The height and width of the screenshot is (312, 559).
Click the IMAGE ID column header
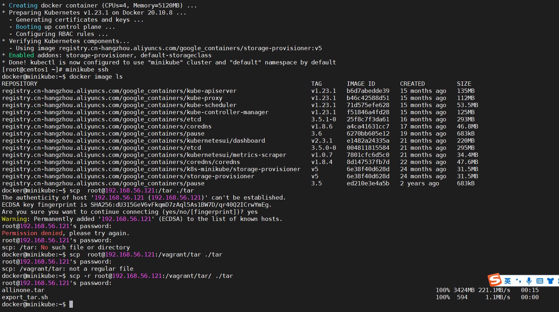361,84
